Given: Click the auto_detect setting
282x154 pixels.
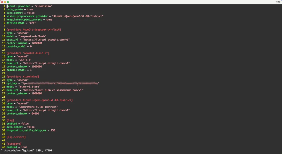Looking at the screenshot, I should coord(21,127).
